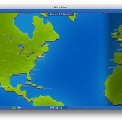122x122 pixels.
Task: Tap the Kansas City map marker
Action: click(x=11, y=60)
